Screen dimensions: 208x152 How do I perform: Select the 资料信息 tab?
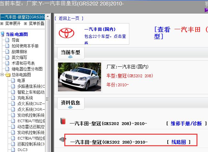71,104
